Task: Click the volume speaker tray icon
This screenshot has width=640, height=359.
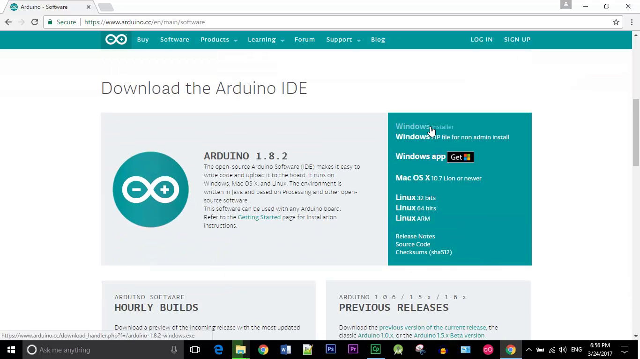Action: (562, 350)
